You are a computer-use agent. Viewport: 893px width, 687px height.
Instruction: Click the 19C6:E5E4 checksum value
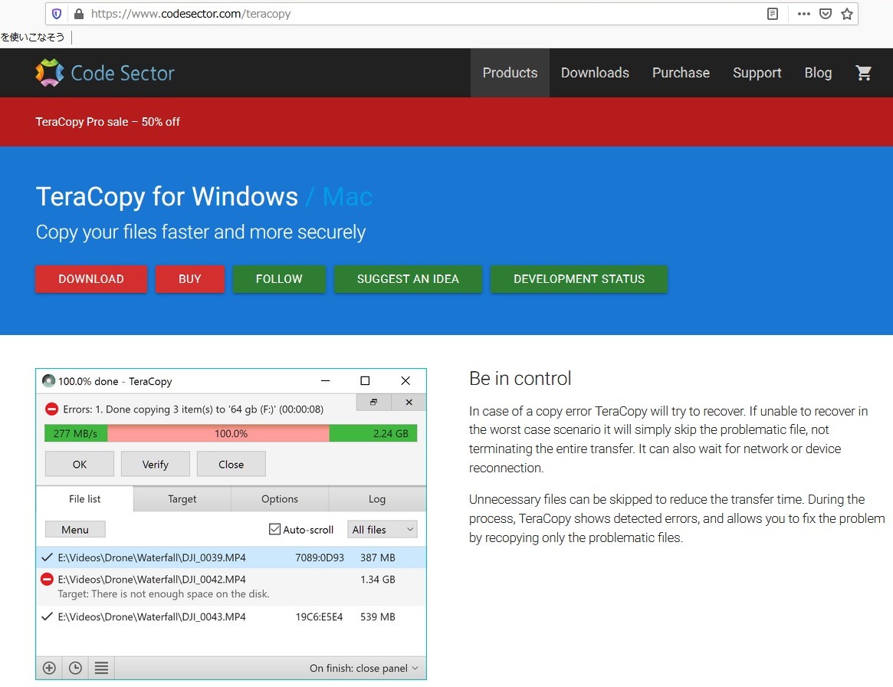[x=319, y=616]
